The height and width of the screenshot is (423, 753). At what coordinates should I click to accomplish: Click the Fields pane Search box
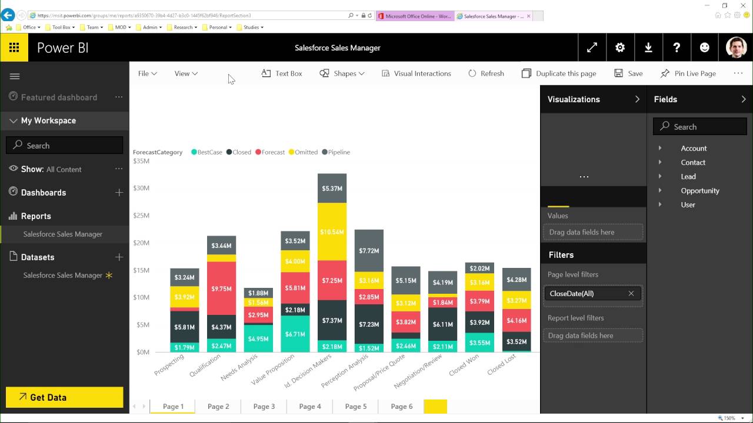point(700,126)
